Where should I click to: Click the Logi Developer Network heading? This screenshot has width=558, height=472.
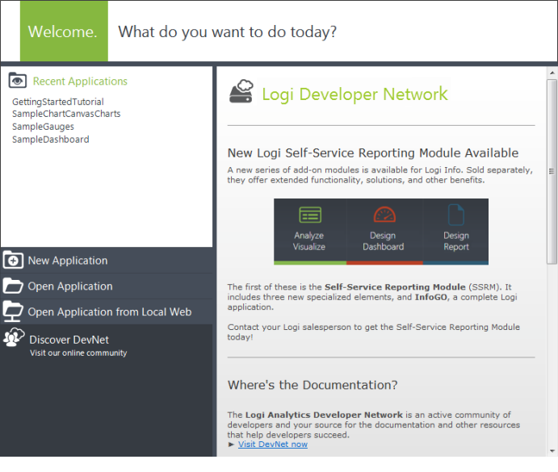tap(355, 94)
